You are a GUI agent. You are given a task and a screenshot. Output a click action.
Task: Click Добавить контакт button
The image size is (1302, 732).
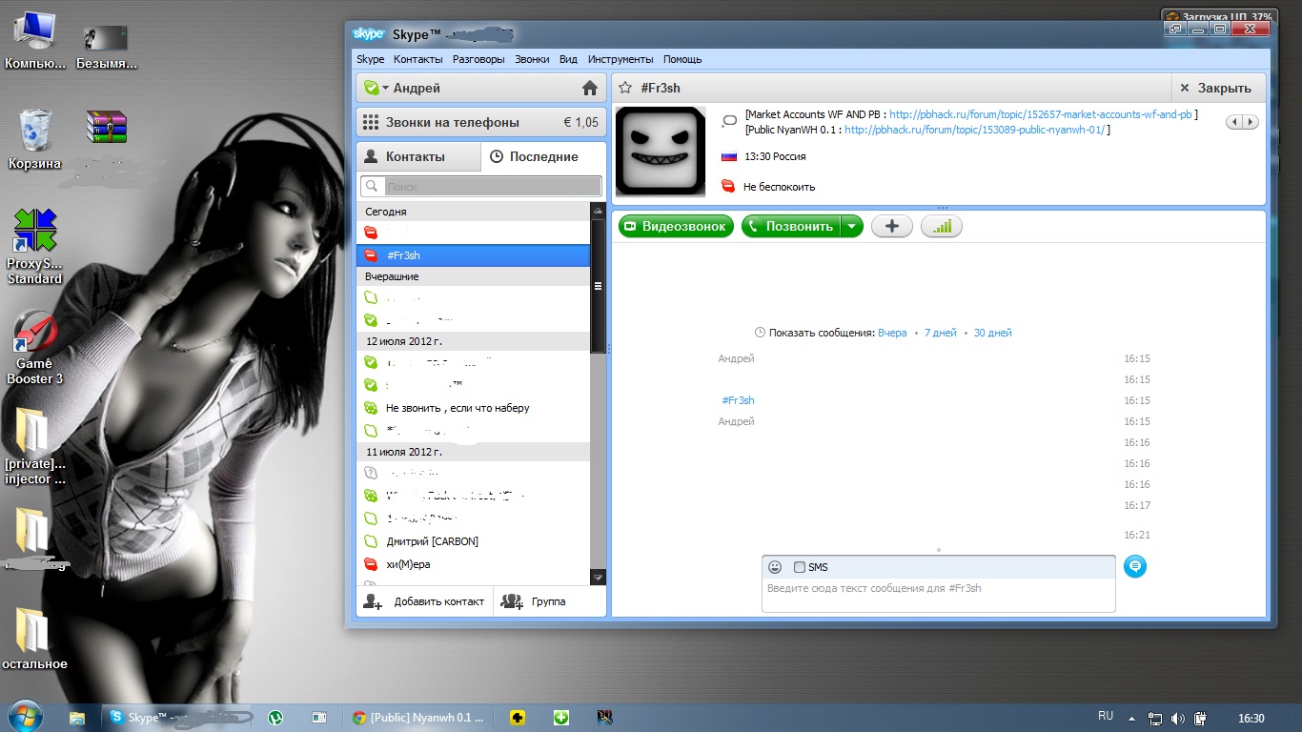(x=425, y=601)
